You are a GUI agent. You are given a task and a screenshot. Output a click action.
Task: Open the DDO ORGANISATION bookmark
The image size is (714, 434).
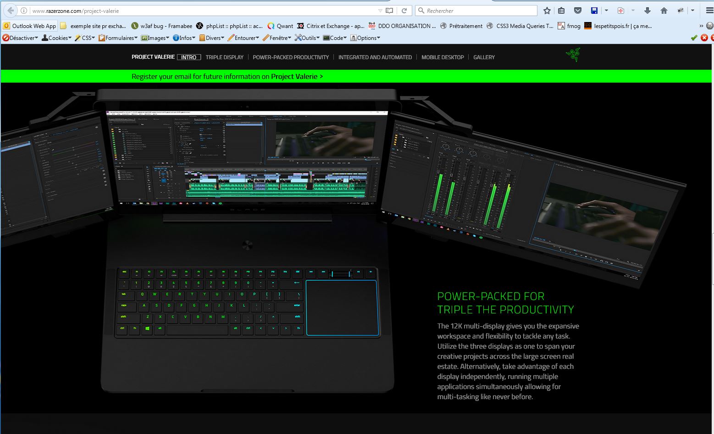[402, 26]
